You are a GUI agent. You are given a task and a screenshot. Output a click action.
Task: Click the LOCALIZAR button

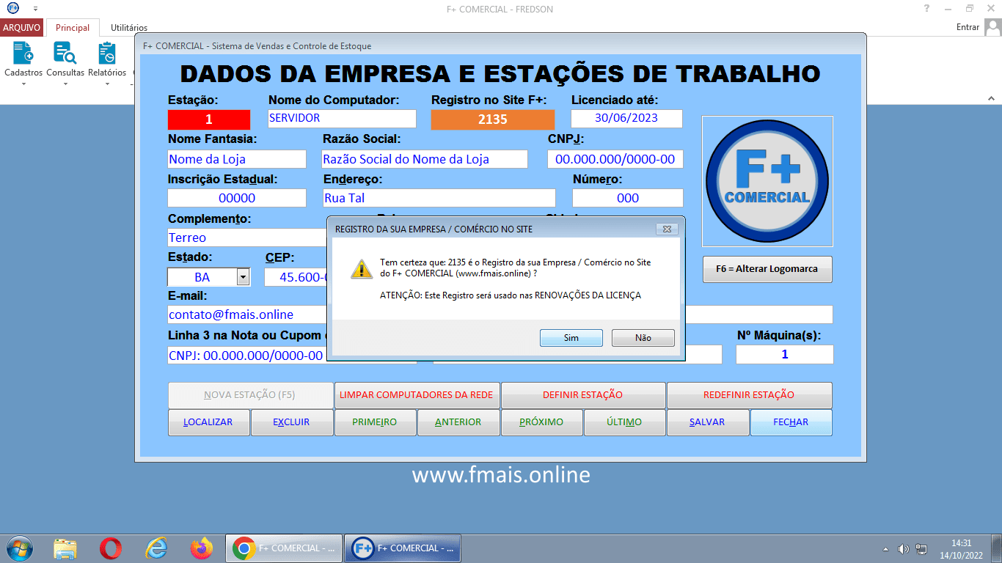(x=209, y=422)
